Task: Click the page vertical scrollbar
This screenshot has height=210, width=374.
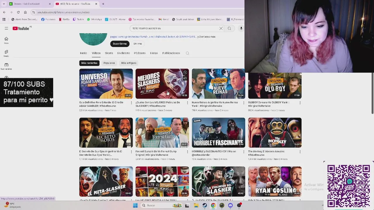Action: pyautogui.click(x=372, y=93)
